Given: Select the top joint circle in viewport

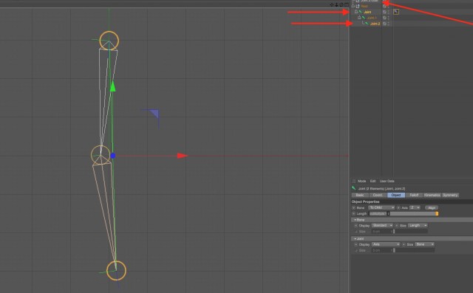Looking at the screenshot, I should point(109,41).
